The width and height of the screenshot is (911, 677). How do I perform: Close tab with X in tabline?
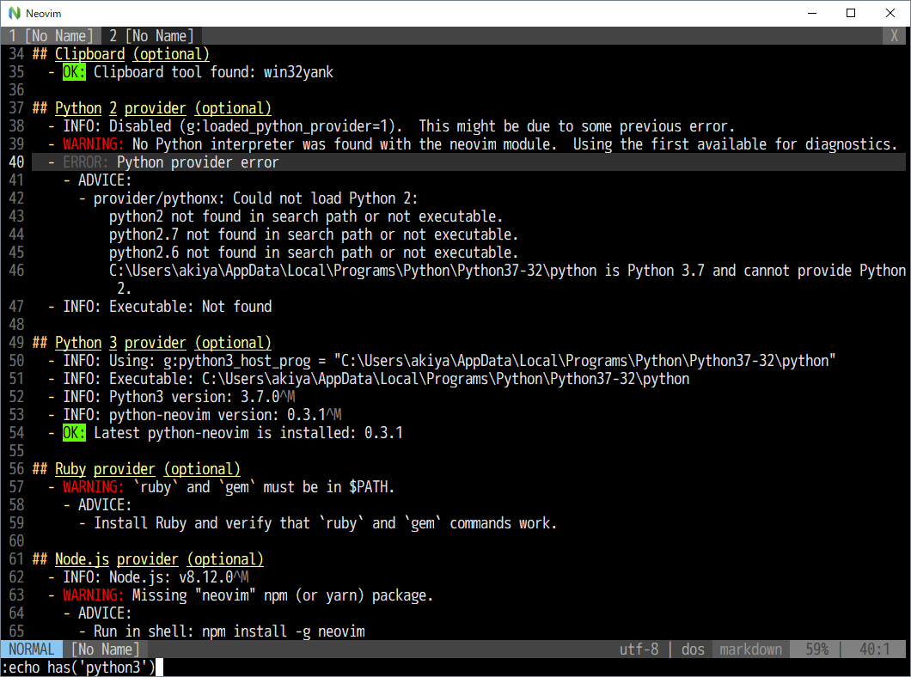[x=895, y=36]
